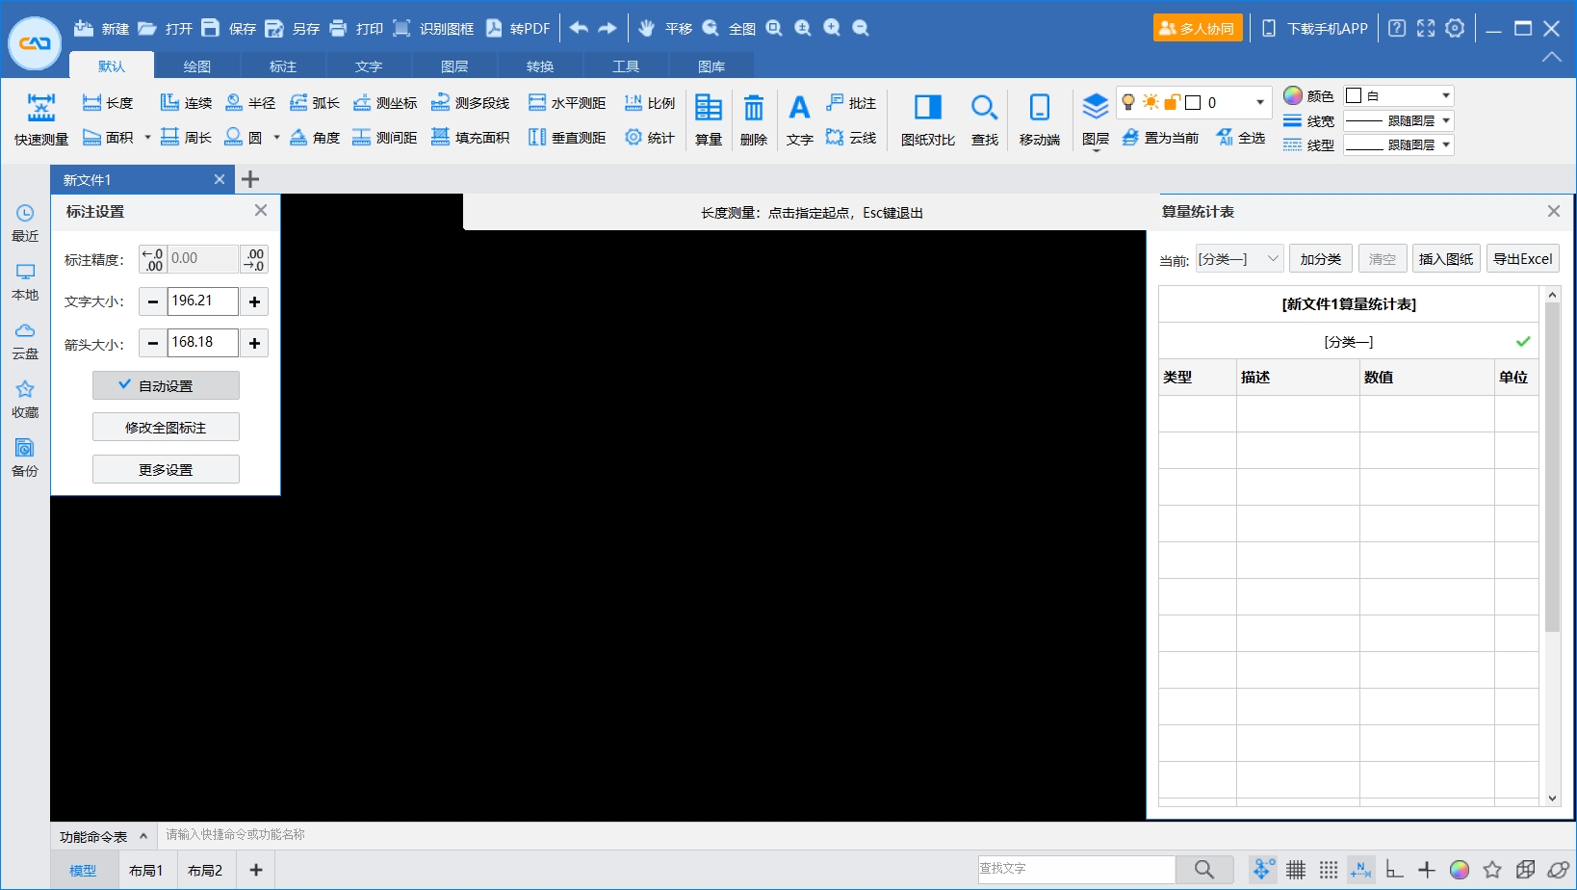1577x890 pixels.
Task: Open the 统计 statistics tool
Action: click(650, 138)
